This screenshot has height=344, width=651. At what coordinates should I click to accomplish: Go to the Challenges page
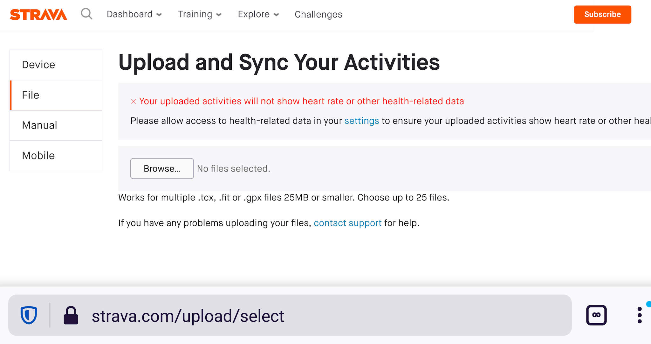point(318,14)
